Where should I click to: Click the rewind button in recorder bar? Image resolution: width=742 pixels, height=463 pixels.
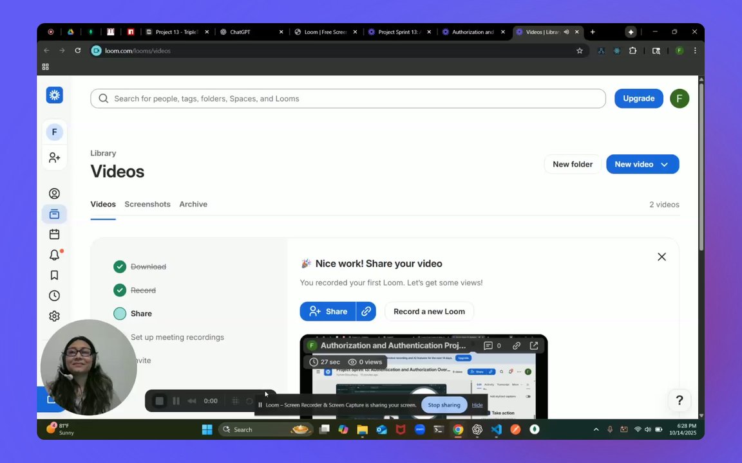(x=192, y=401)
